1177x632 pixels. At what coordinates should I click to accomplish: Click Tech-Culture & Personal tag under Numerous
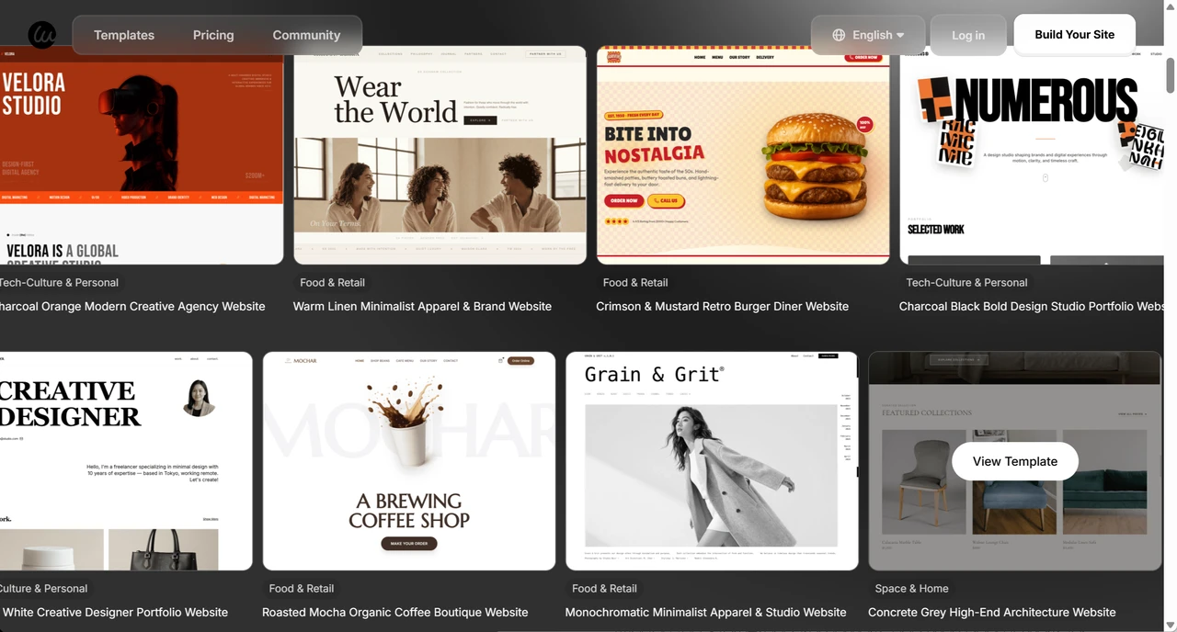966,283
